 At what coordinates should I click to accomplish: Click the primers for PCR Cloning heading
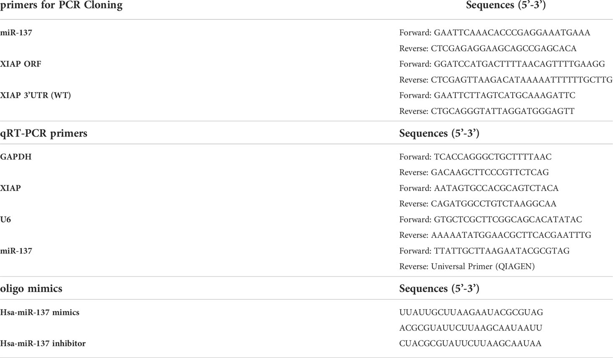tap(61, 5)
